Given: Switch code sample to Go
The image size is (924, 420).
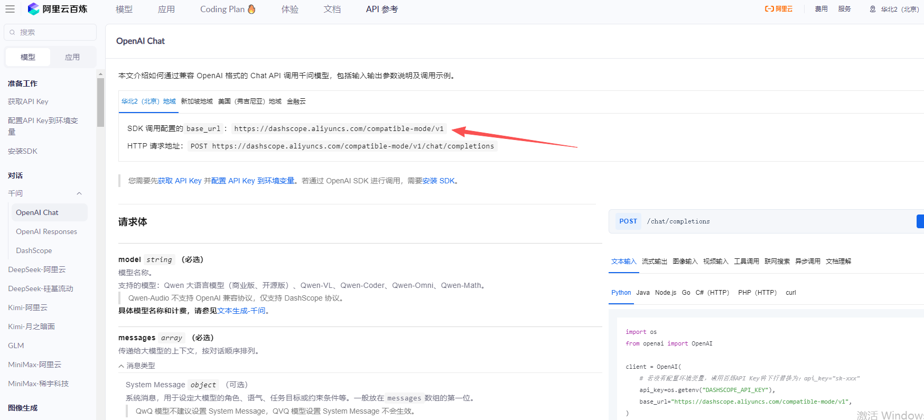Looking at the screenshot, I should (x=686, y=293).
